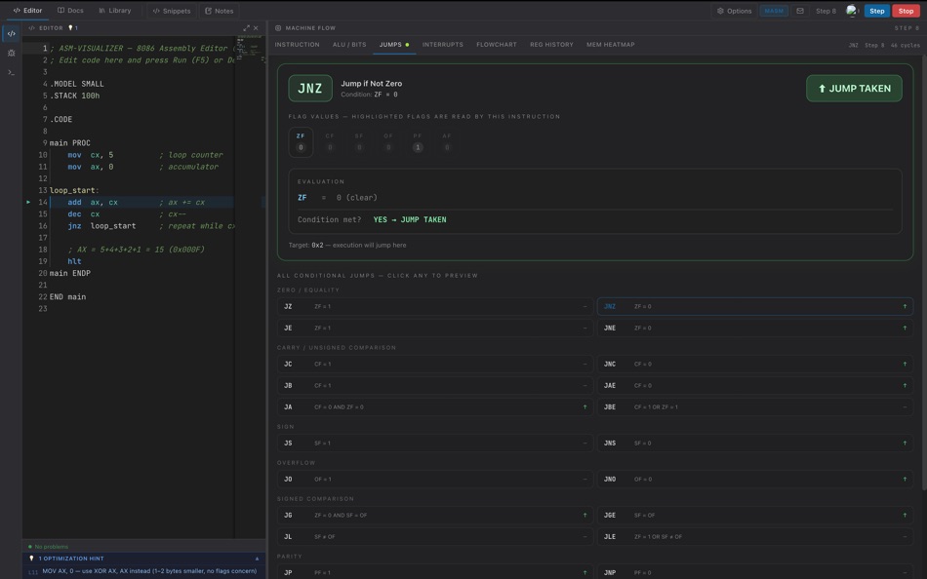Select the ZF flag chip
Screen dimensions: 927x579
pos(301,142)
